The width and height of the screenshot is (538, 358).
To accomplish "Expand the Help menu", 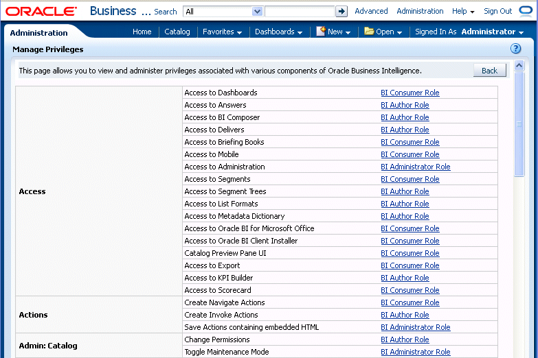I will tap(463, 11).
